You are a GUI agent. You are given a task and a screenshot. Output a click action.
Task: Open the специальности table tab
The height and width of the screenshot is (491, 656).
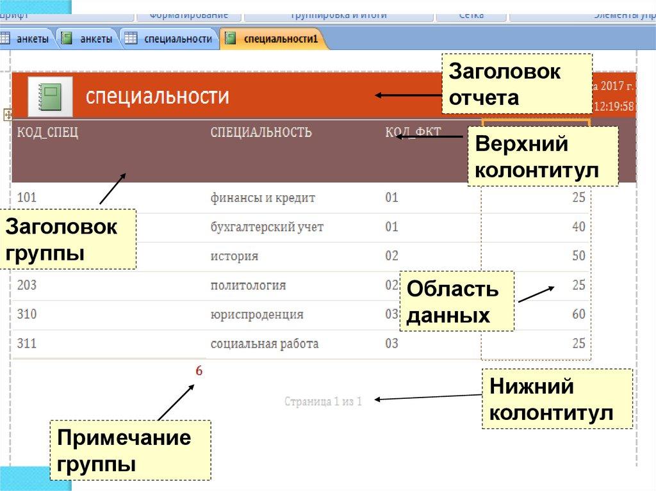(x=177, y=40)
